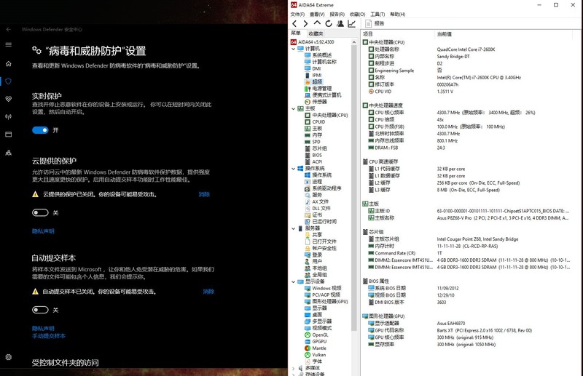Collapse the 显示设备 tree node

point(294,281)
